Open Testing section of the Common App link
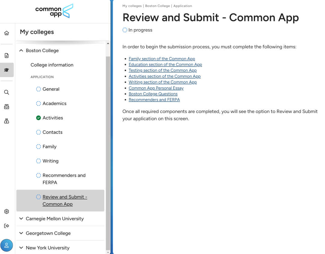The width and height of the screenshot is (325, 254). 163,70
